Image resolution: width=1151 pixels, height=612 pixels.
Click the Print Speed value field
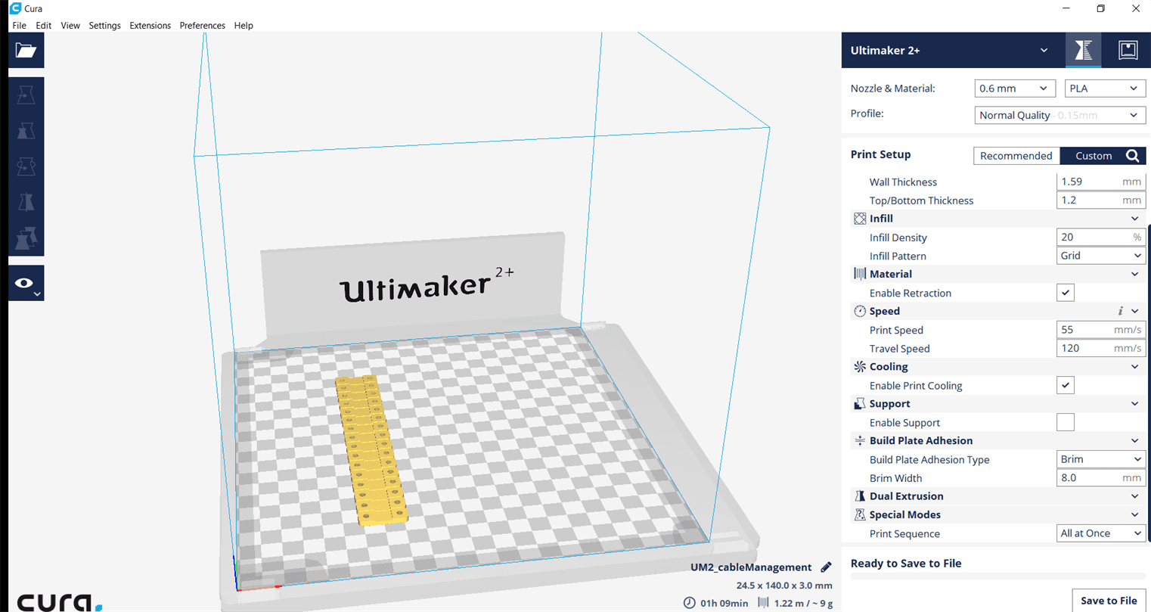(x=1101, y=330)
